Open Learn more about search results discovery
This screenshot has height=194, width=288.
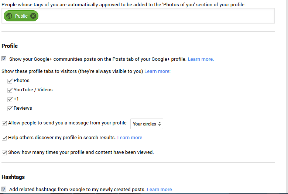130,138
